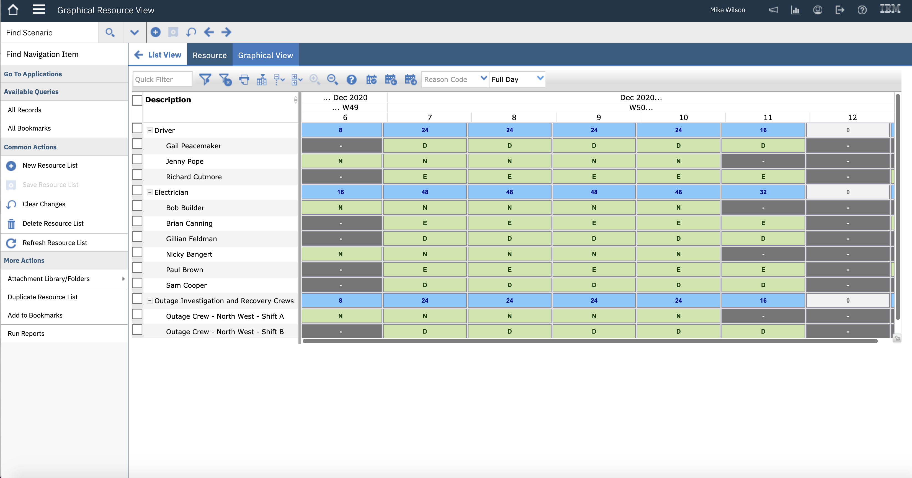Click the filter funnel icon
The image size is (912, 478).
(205, 79)
